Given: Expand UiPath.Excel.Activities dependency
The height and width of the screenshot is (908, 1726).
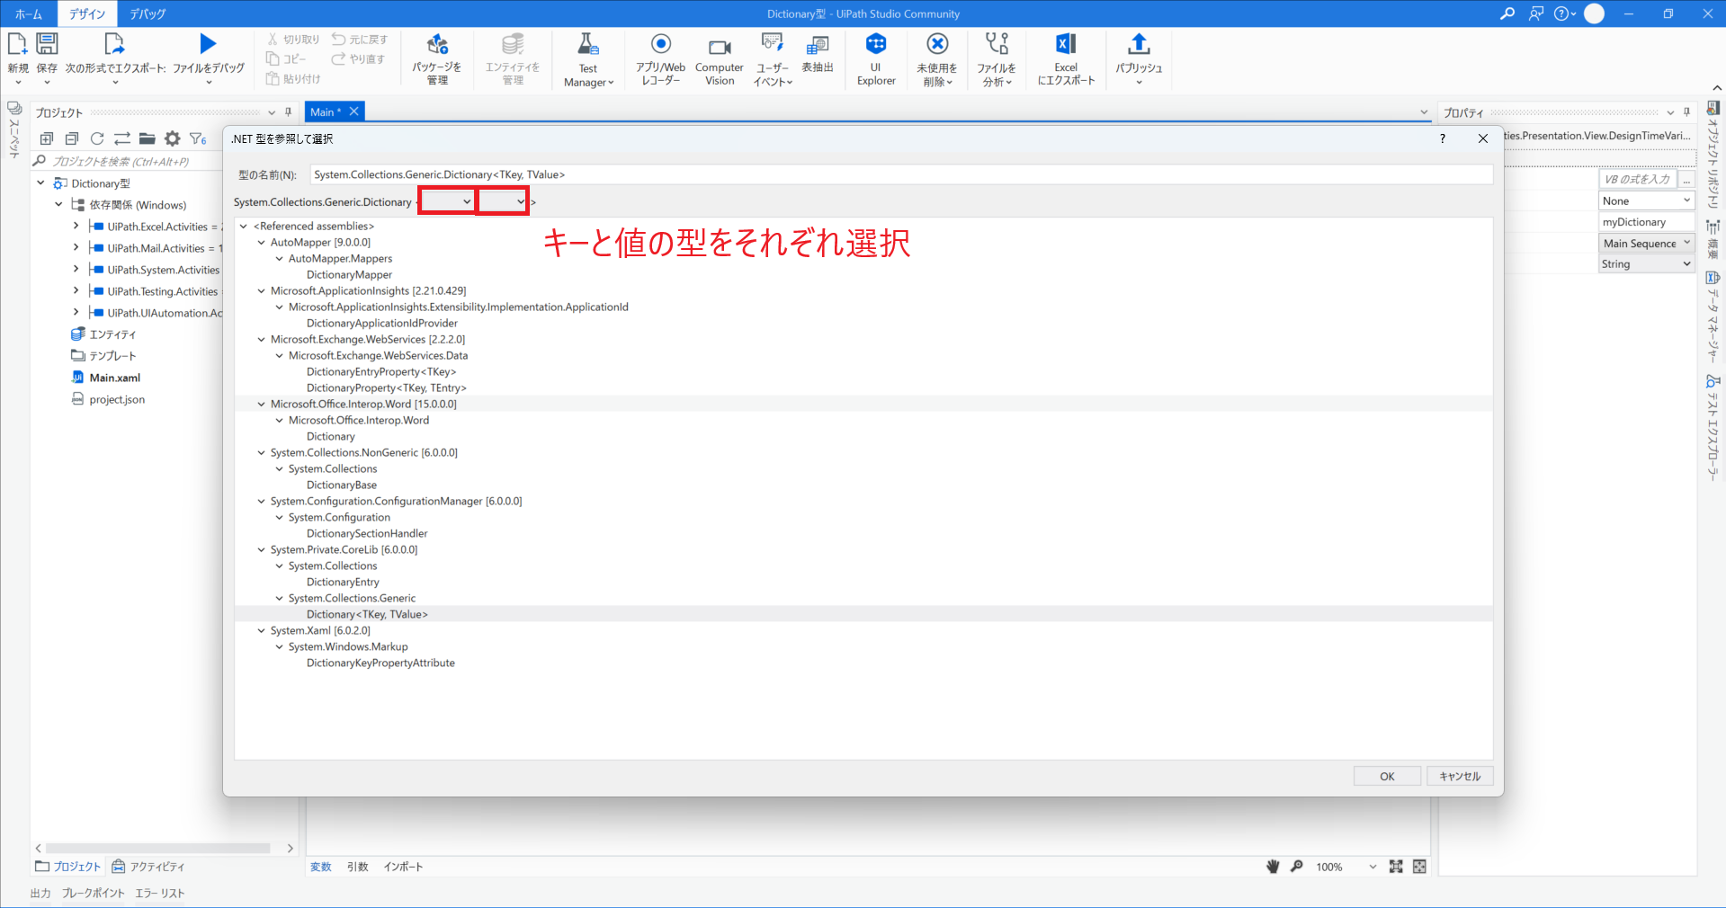Looking at the screenshot, I should (76, 227).
